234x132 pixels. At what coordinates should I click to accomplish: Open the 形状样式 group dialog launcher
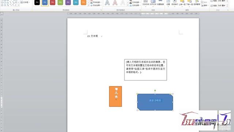click(x=101, y=10)
